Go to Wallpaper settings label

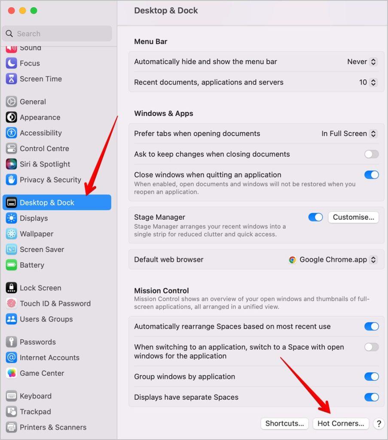click(37, 234)
